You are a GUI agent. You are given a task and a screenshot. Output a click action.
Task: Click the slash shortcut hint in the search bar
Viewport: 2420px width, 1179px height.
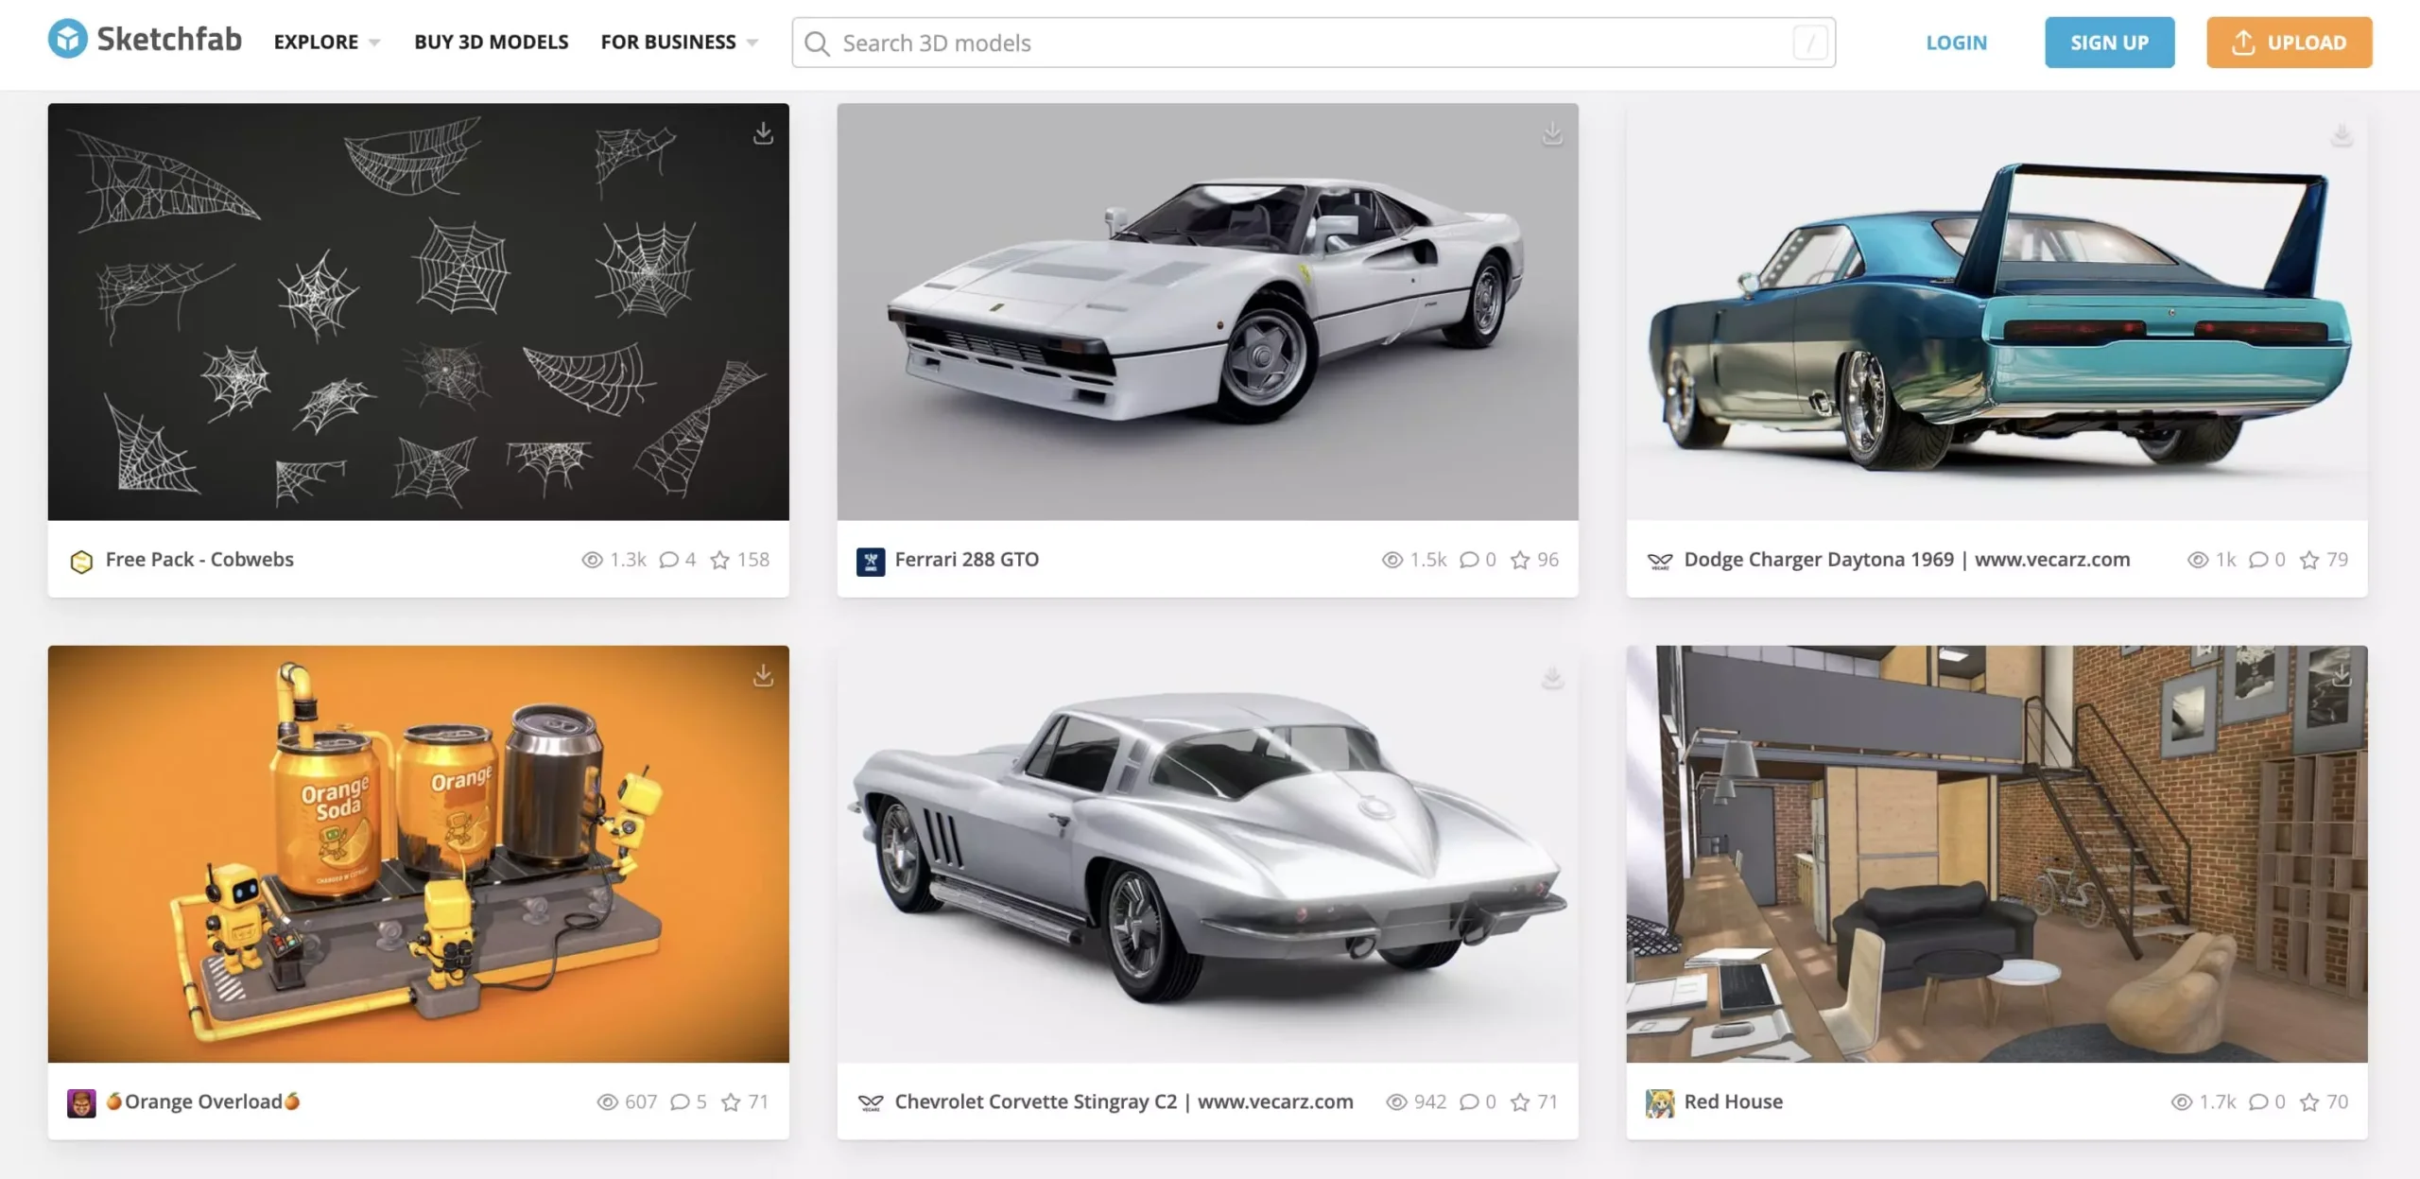tap(1810, 43)
